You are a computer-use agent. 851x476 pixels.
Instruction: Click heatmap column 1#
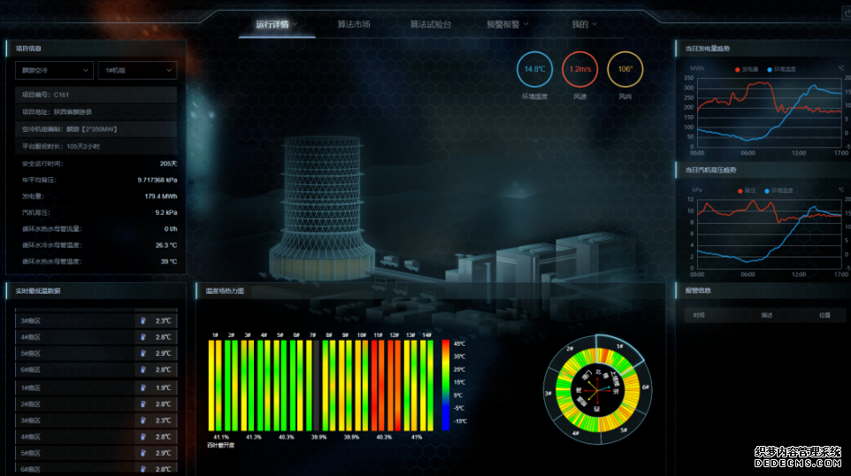pyautogui.click(x=216, y=386)
